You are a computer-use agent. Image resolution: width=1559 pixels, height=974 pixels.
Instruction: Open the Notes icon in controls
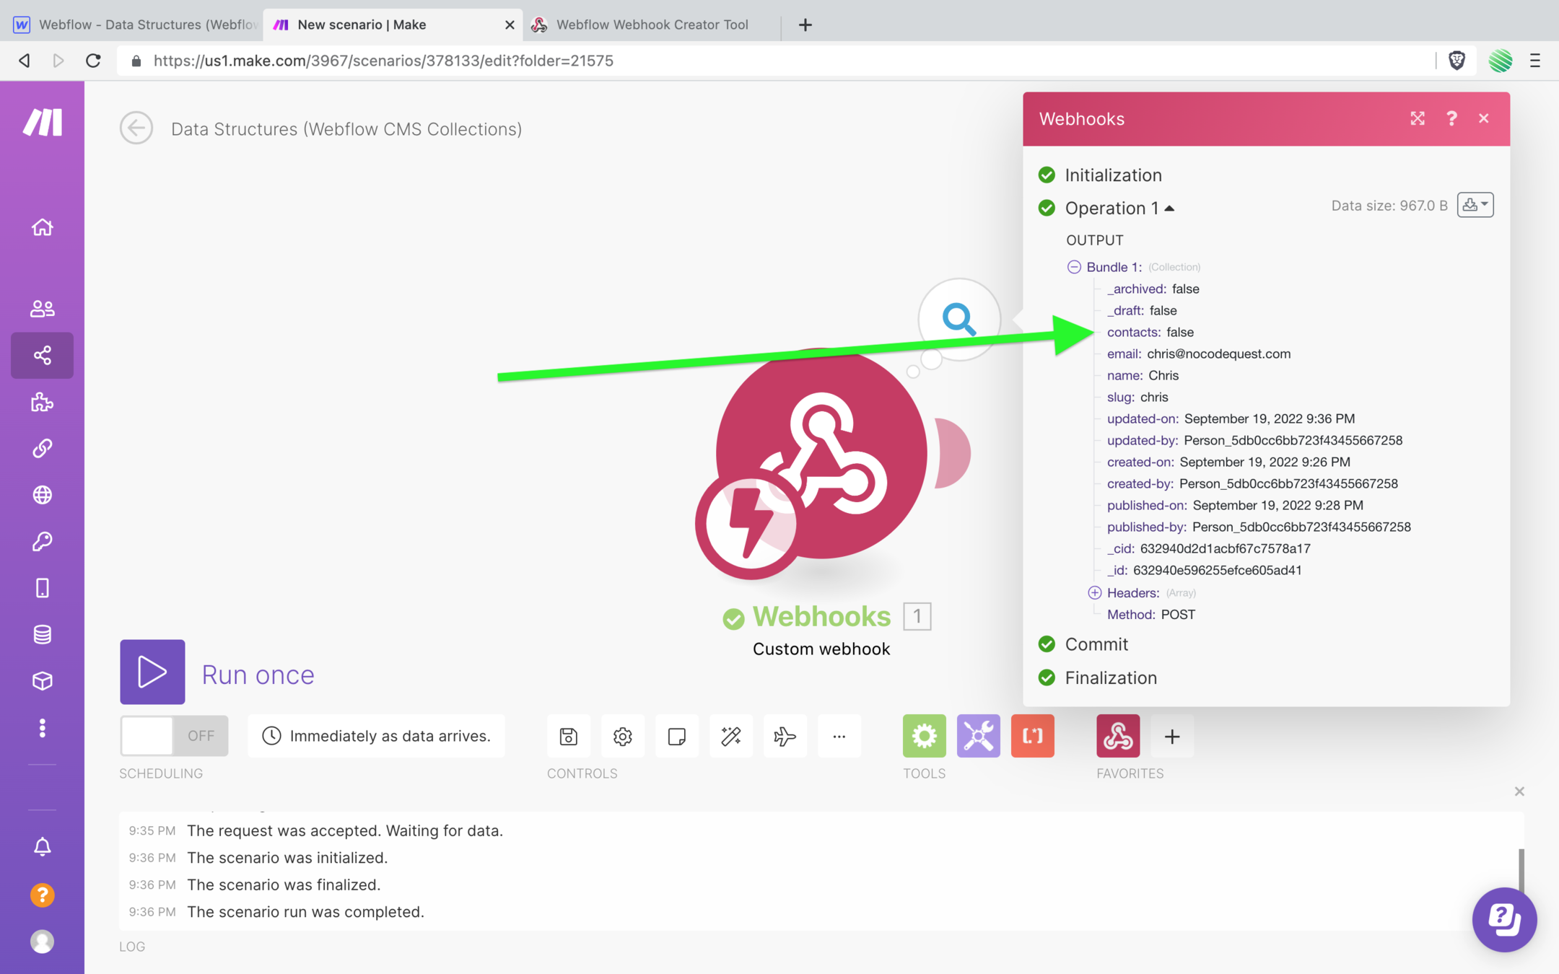pos(676,736)
